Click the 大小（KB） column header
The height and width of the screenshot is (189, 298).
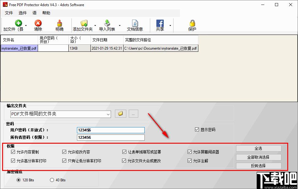coord(80,40)
